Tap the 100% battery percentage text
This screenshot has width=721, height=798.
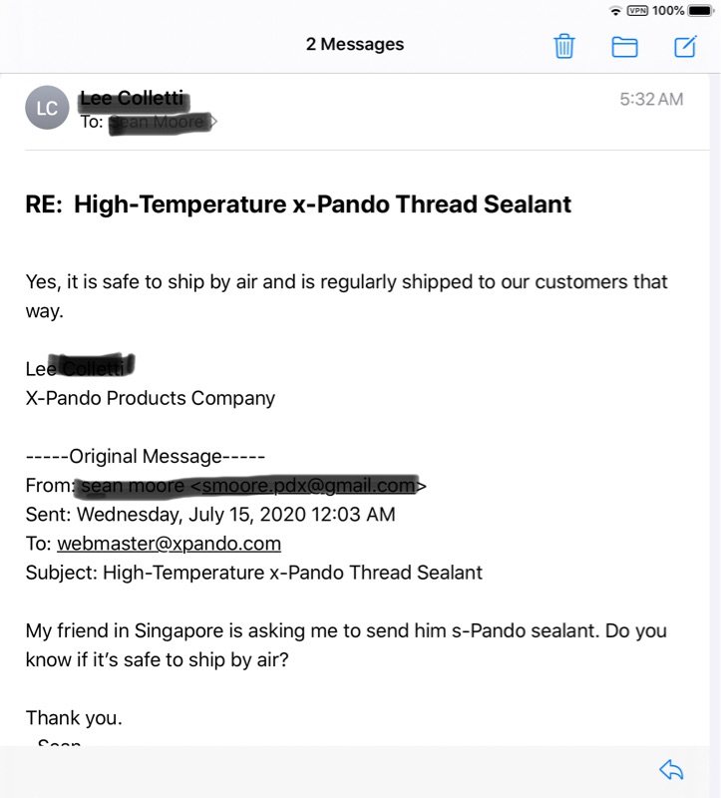click(x=668, y=11)
